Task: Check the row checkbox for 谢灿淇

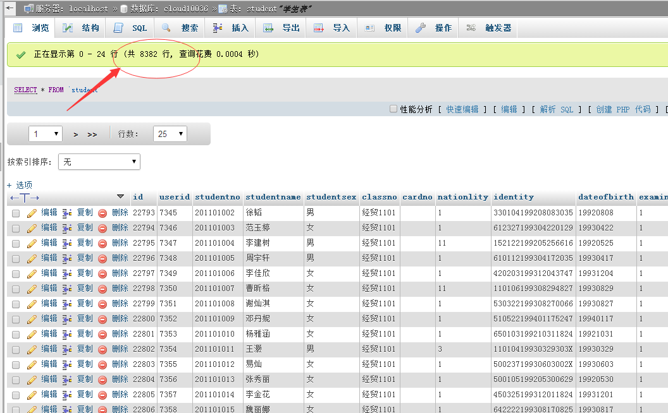Action: point(16,304)
